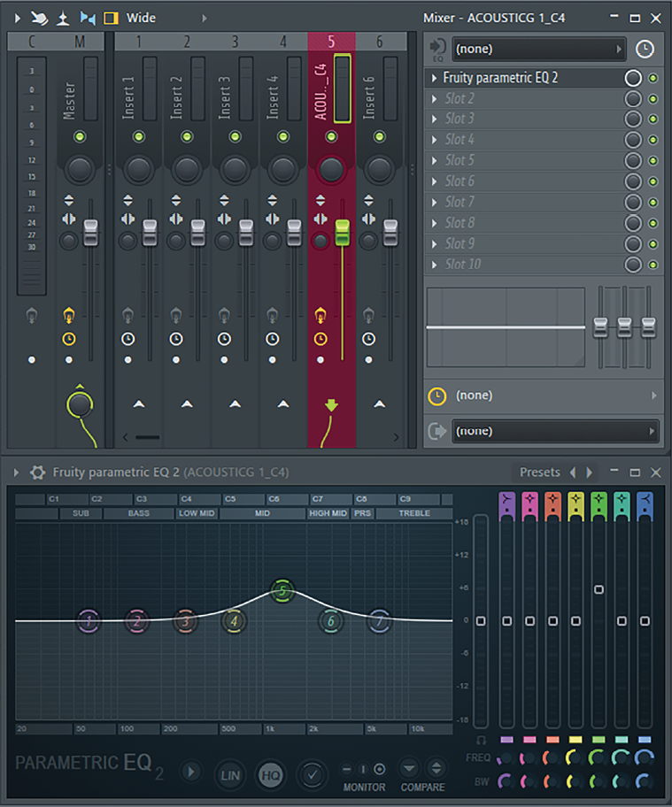Disable Fruity parametric EQ 2 via its green LED
Image resolution: width=672 pixels, height=807 pixels.
(x=653, y=78)
